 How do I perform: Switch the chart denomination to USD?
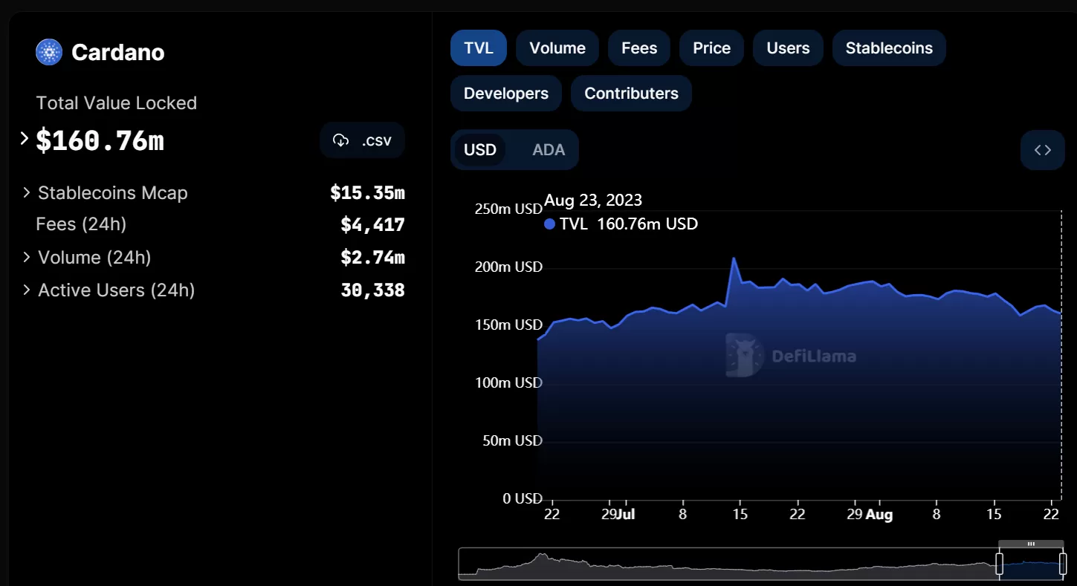[480, 150]
